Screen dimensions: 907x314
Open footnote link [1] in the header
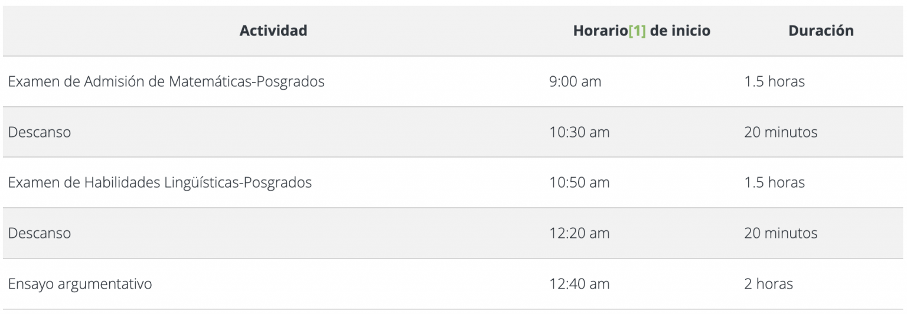click(637, 31)
